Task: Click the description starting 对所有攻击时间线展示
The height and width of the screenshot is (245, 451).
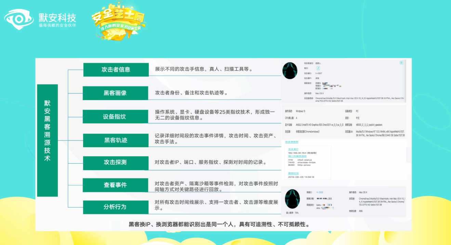Action: tap(216, 205)
